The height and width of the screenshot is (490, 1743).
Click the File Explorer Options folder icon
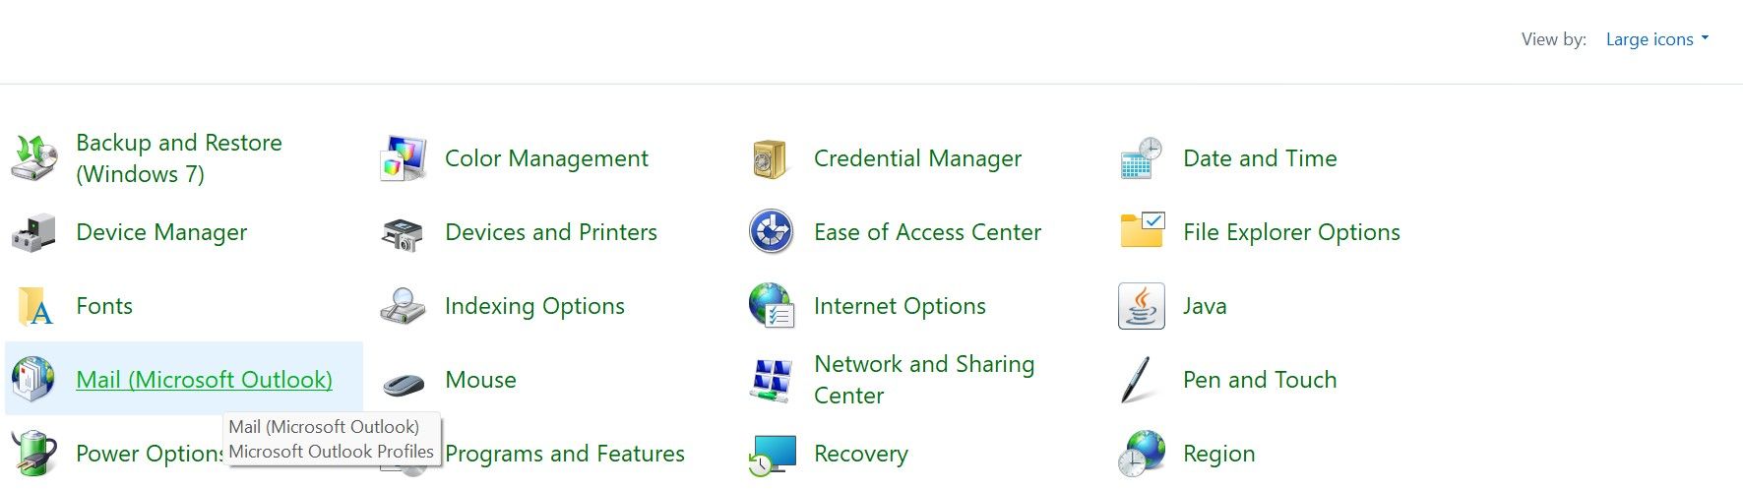1142,231
